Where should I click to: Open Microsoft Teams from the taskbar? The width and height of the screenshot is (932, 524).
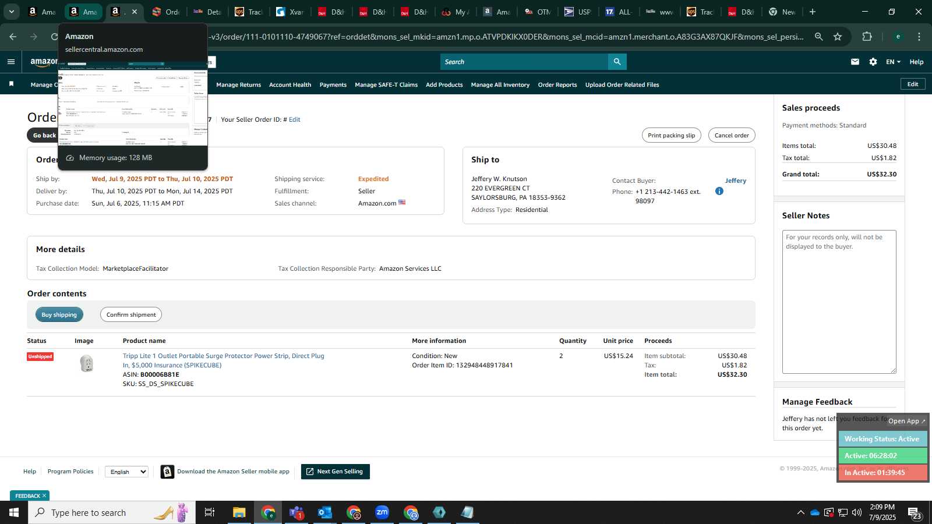pyautogui.click(x=296, y=512)
